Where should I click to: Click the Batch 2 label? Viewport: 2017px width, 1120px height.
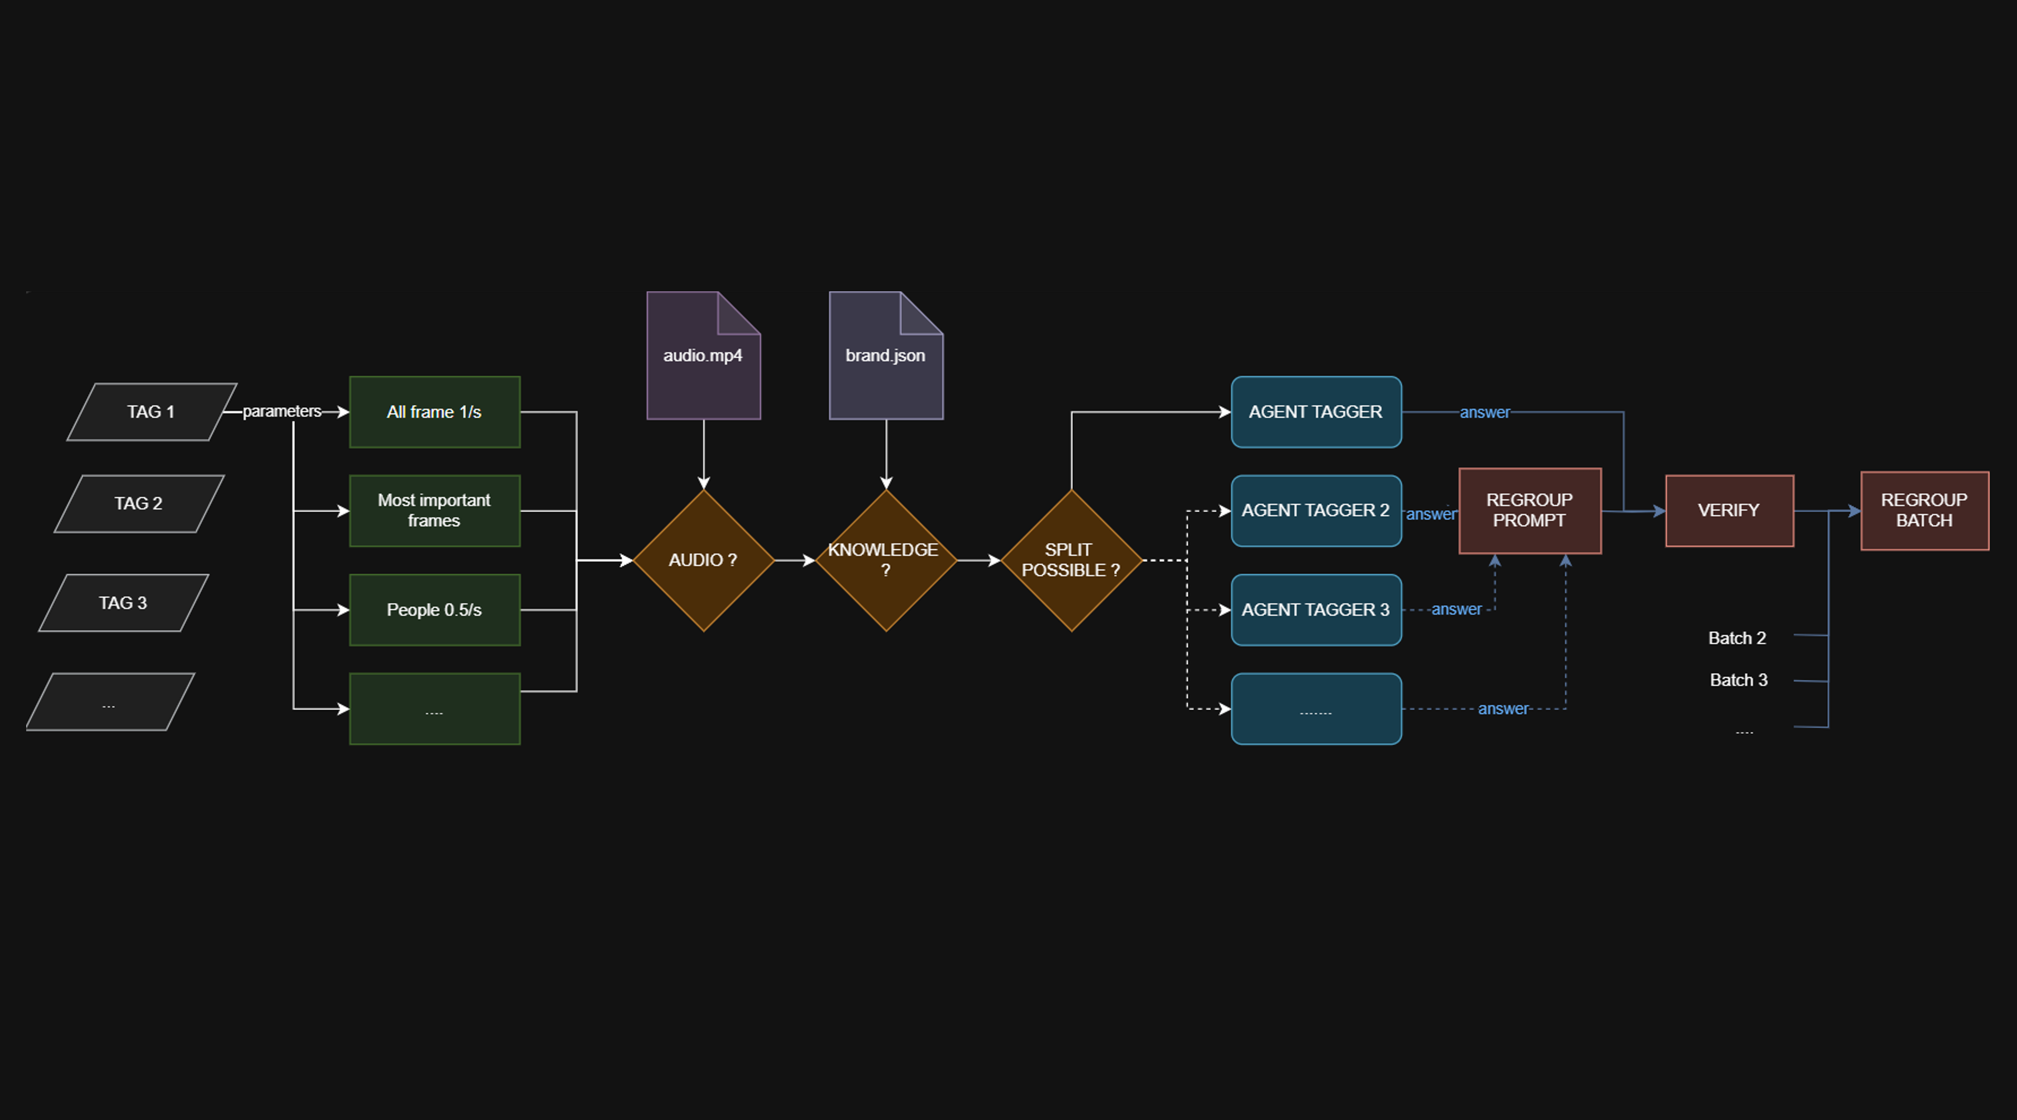[x=1738, y=639]
